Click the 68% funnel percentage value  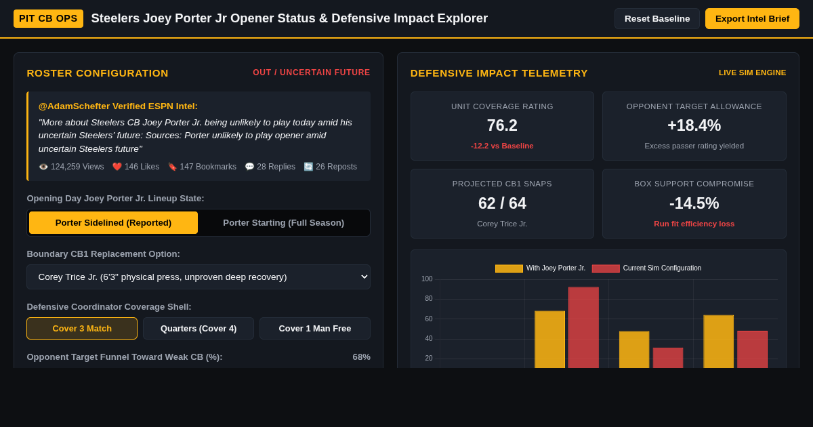coord(361,357)
